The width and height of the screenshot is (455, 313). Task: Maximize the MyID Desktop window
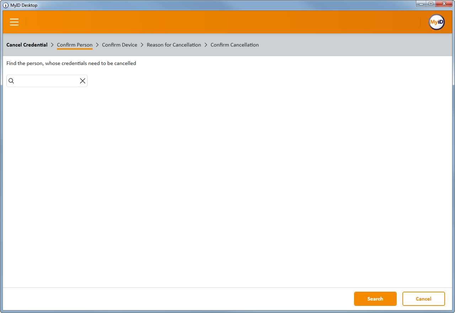pos(430,4)
